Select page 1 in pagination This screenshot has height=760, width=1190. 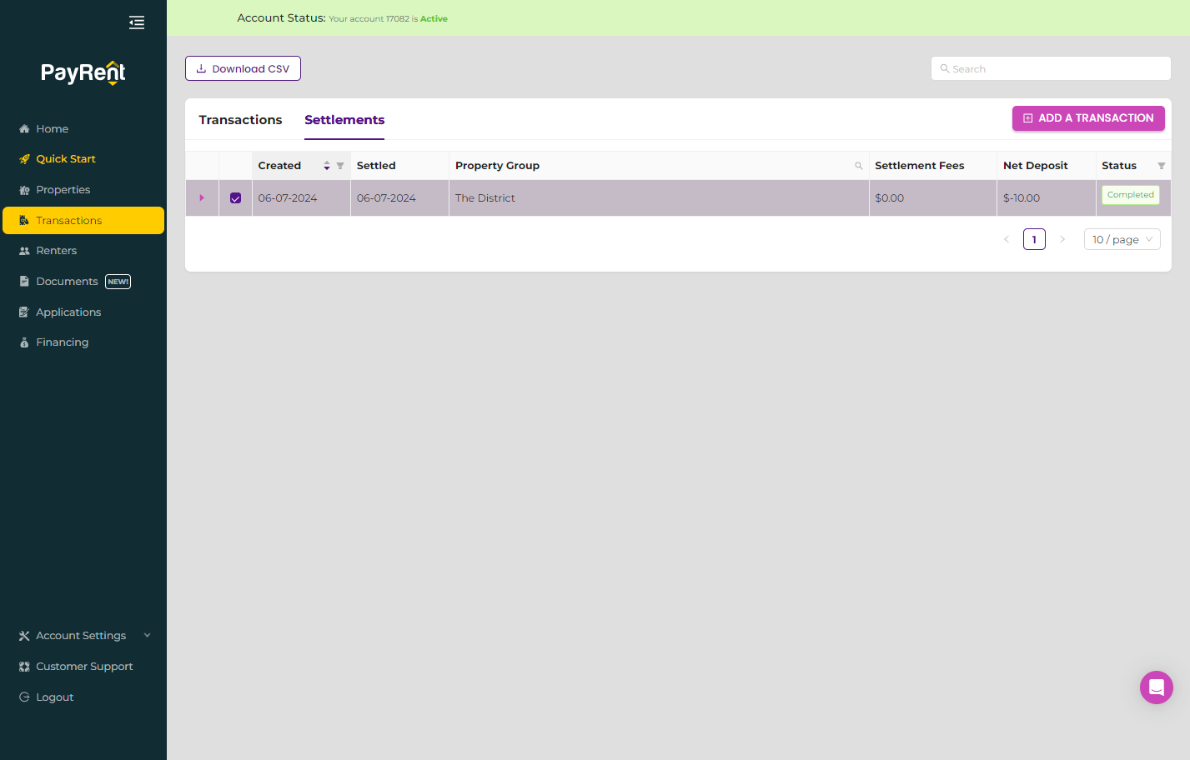coord(1034,239)
